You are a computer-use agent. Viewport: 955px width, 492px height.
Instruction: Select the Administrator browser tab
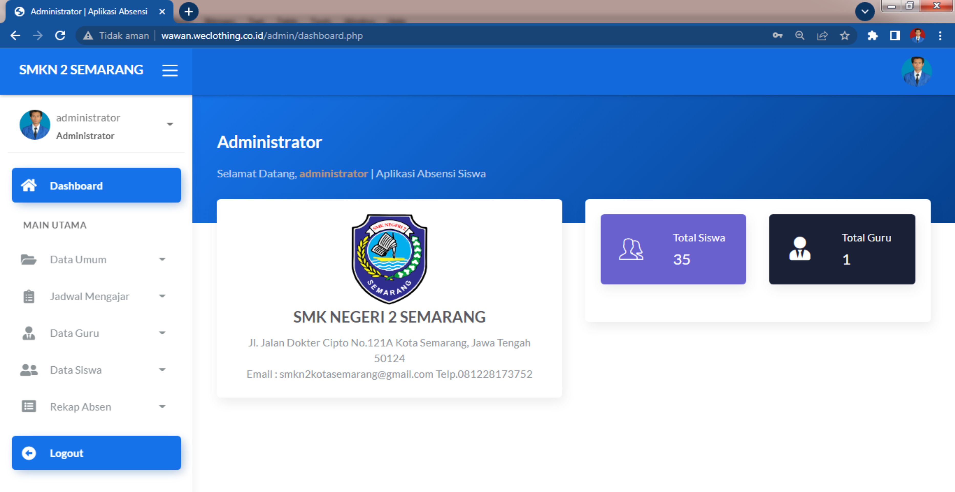[89, 12]
